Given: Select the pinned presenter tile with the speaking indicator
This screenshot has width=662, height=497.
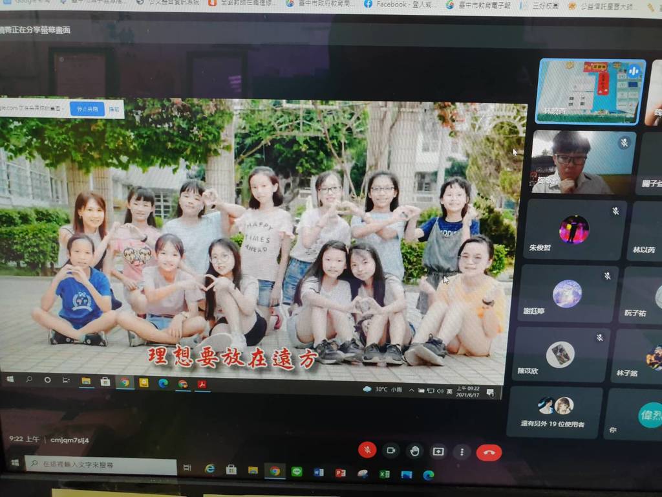Looking at the screenshot, I should coord(590,91).
